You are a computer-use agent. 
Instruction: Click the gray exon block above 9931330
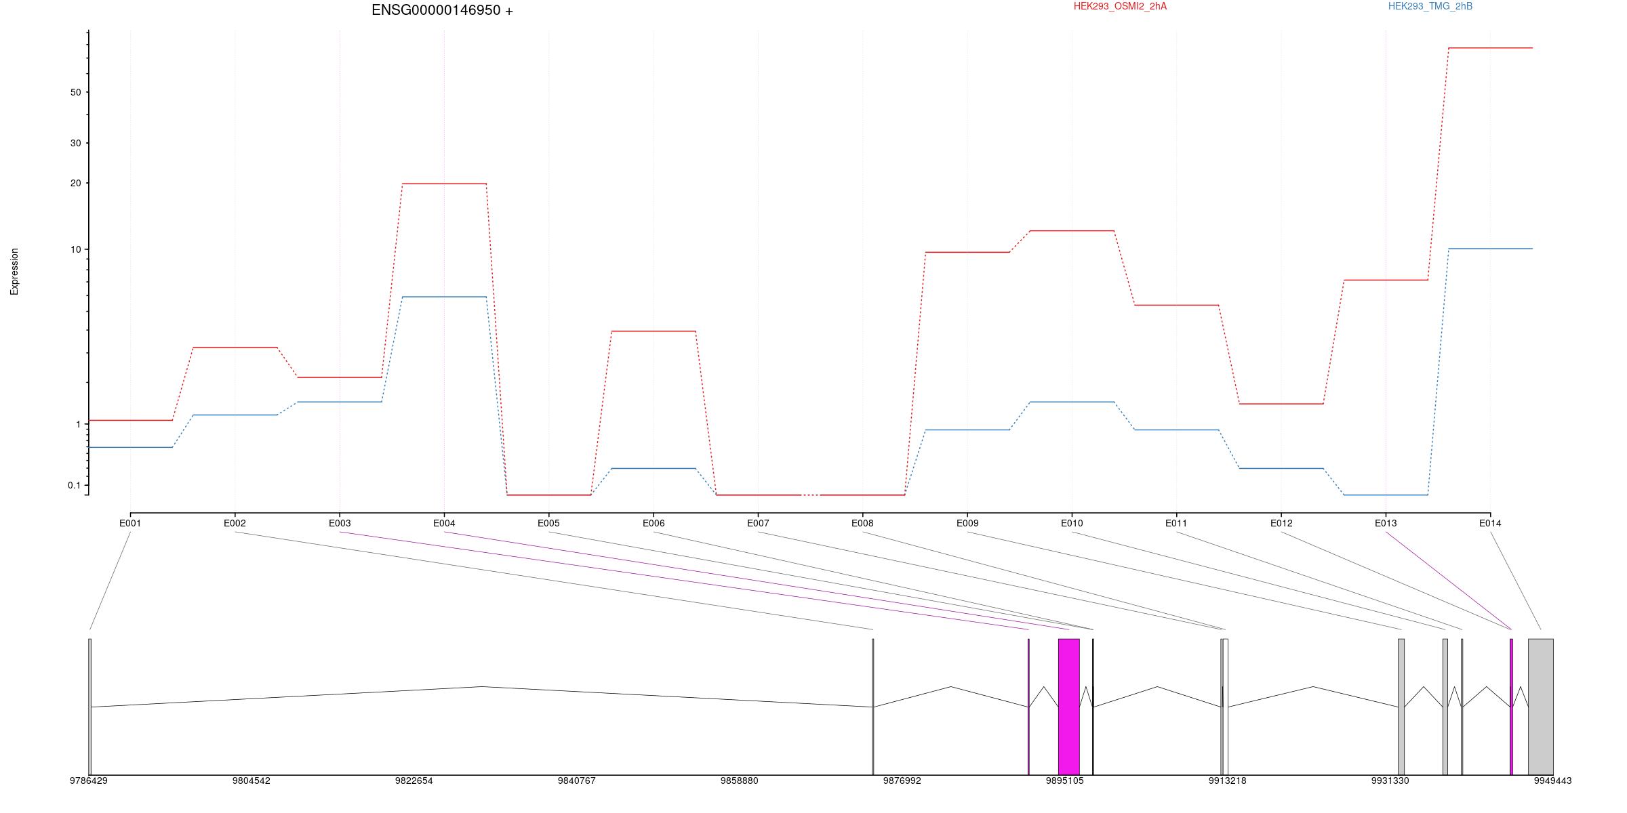(1401, 707)
